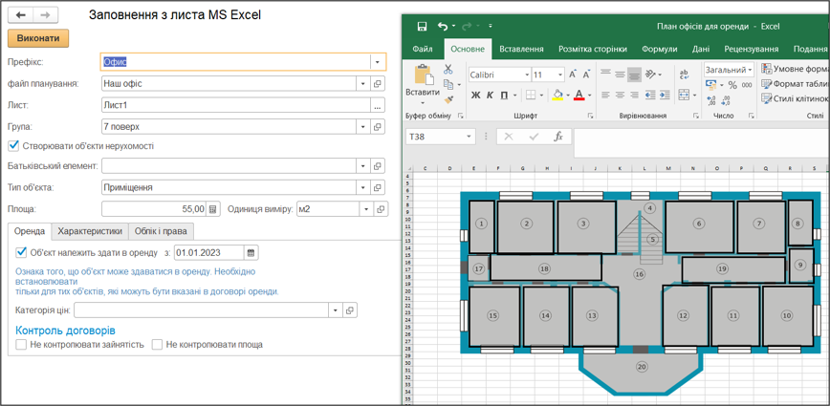Image resolution: width=830 pixels, height=406 pixels.
Task: Open Тип об'єкта dropdown
Action: (363, 187)
